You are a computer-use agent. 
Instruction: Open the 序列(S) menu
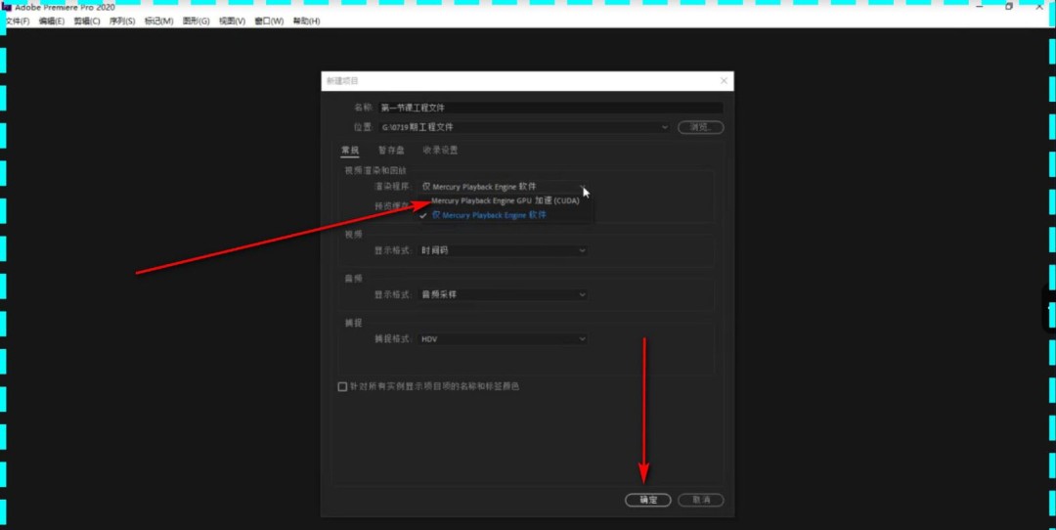tap(122, 21)
